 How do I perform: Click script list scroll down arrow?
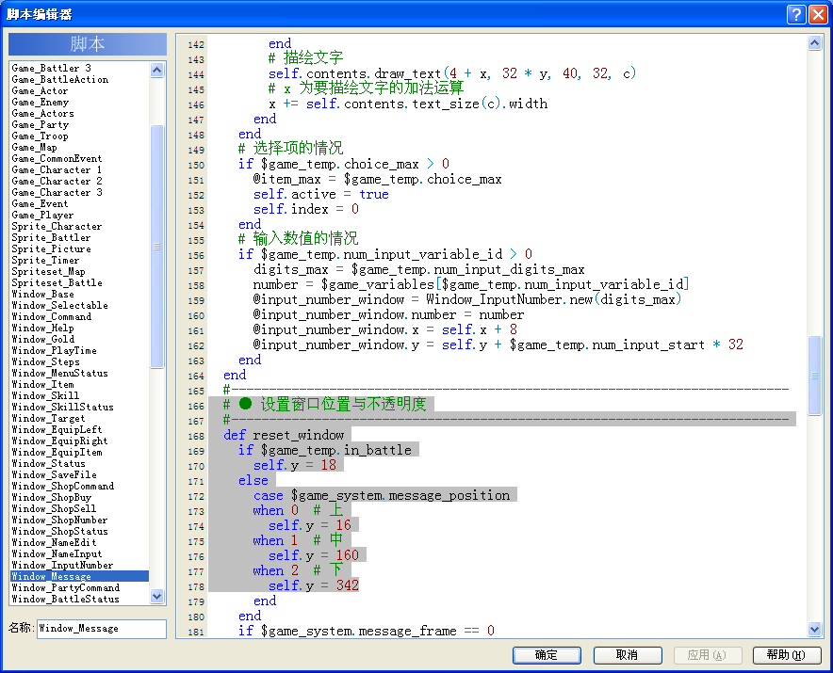156,596
